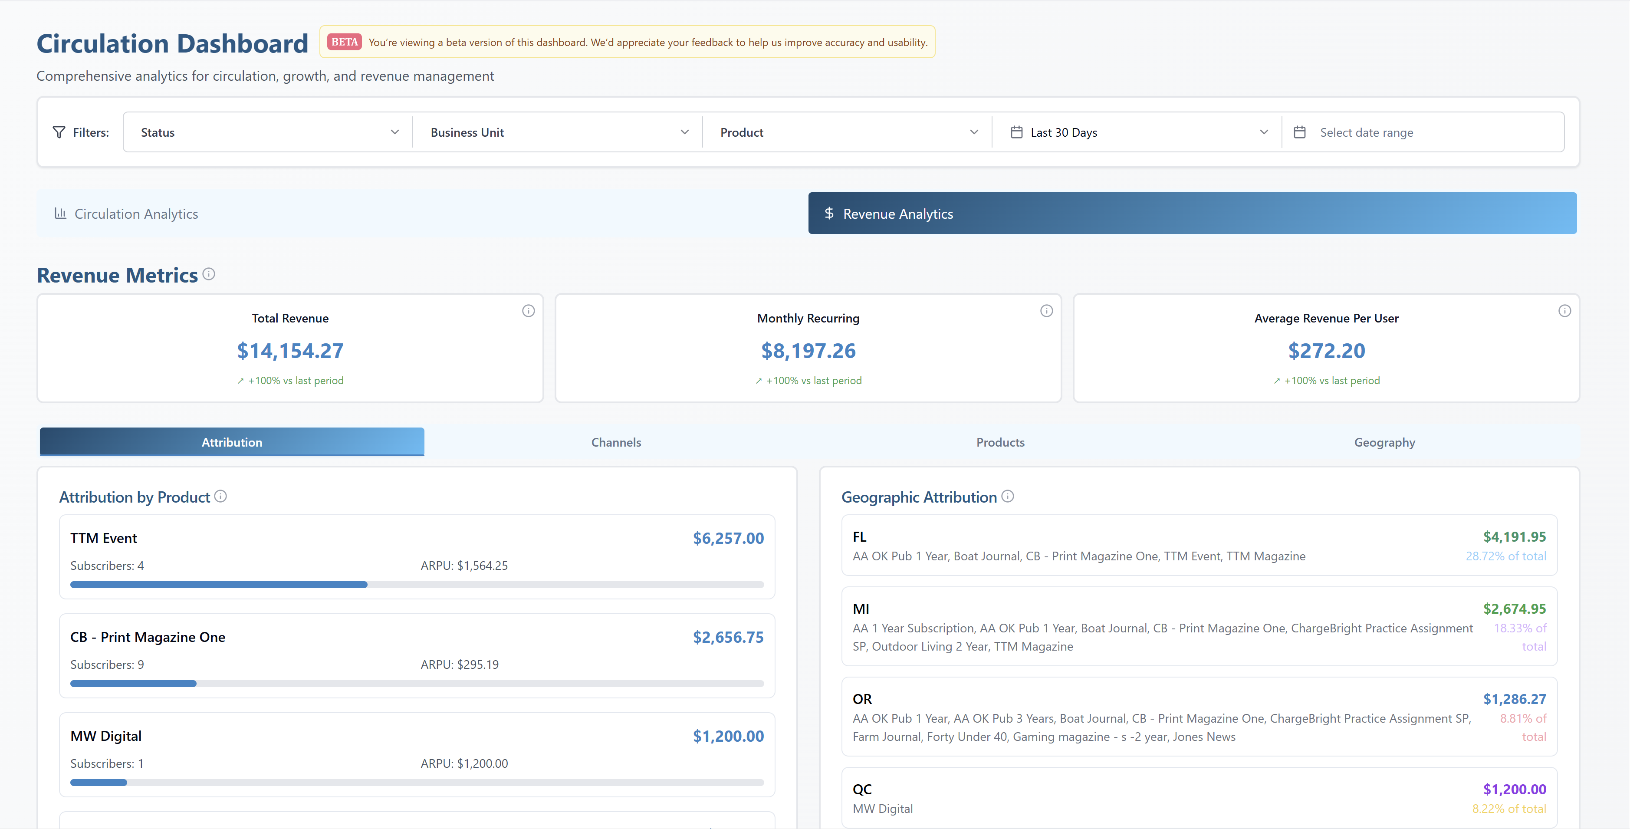Screen dimensions: 1630x829
Task: Click the OR geographic attribution row
Action: pos(1199,717)
